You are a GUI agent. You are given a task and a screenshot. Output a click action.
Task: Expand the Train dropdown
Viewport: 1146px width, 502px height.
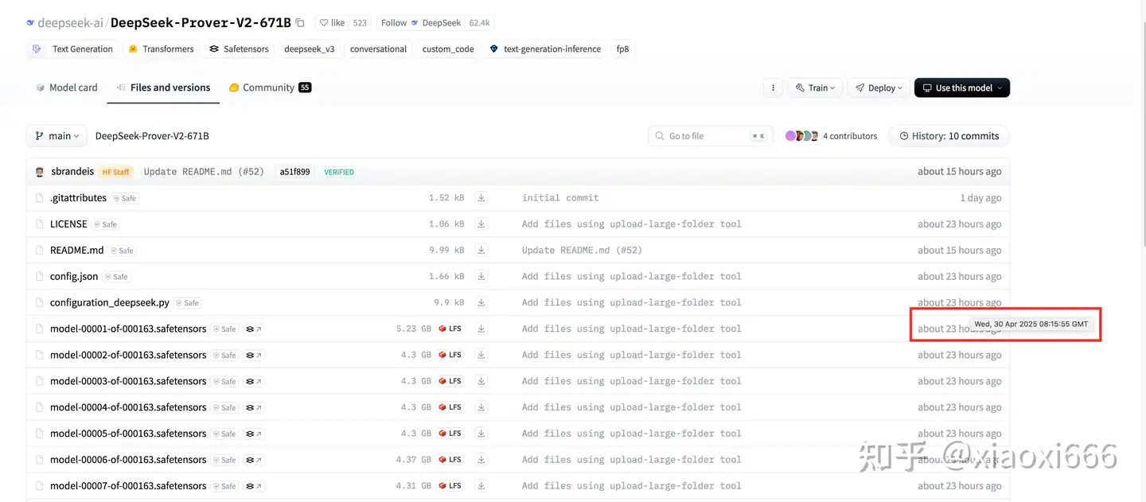pyautogui.click(x=815, y=88)
